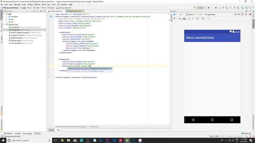Open Project panel settings gear
The width and height of the screenshot is (255, 143).
pyautogui.click(x=41, y=11)
